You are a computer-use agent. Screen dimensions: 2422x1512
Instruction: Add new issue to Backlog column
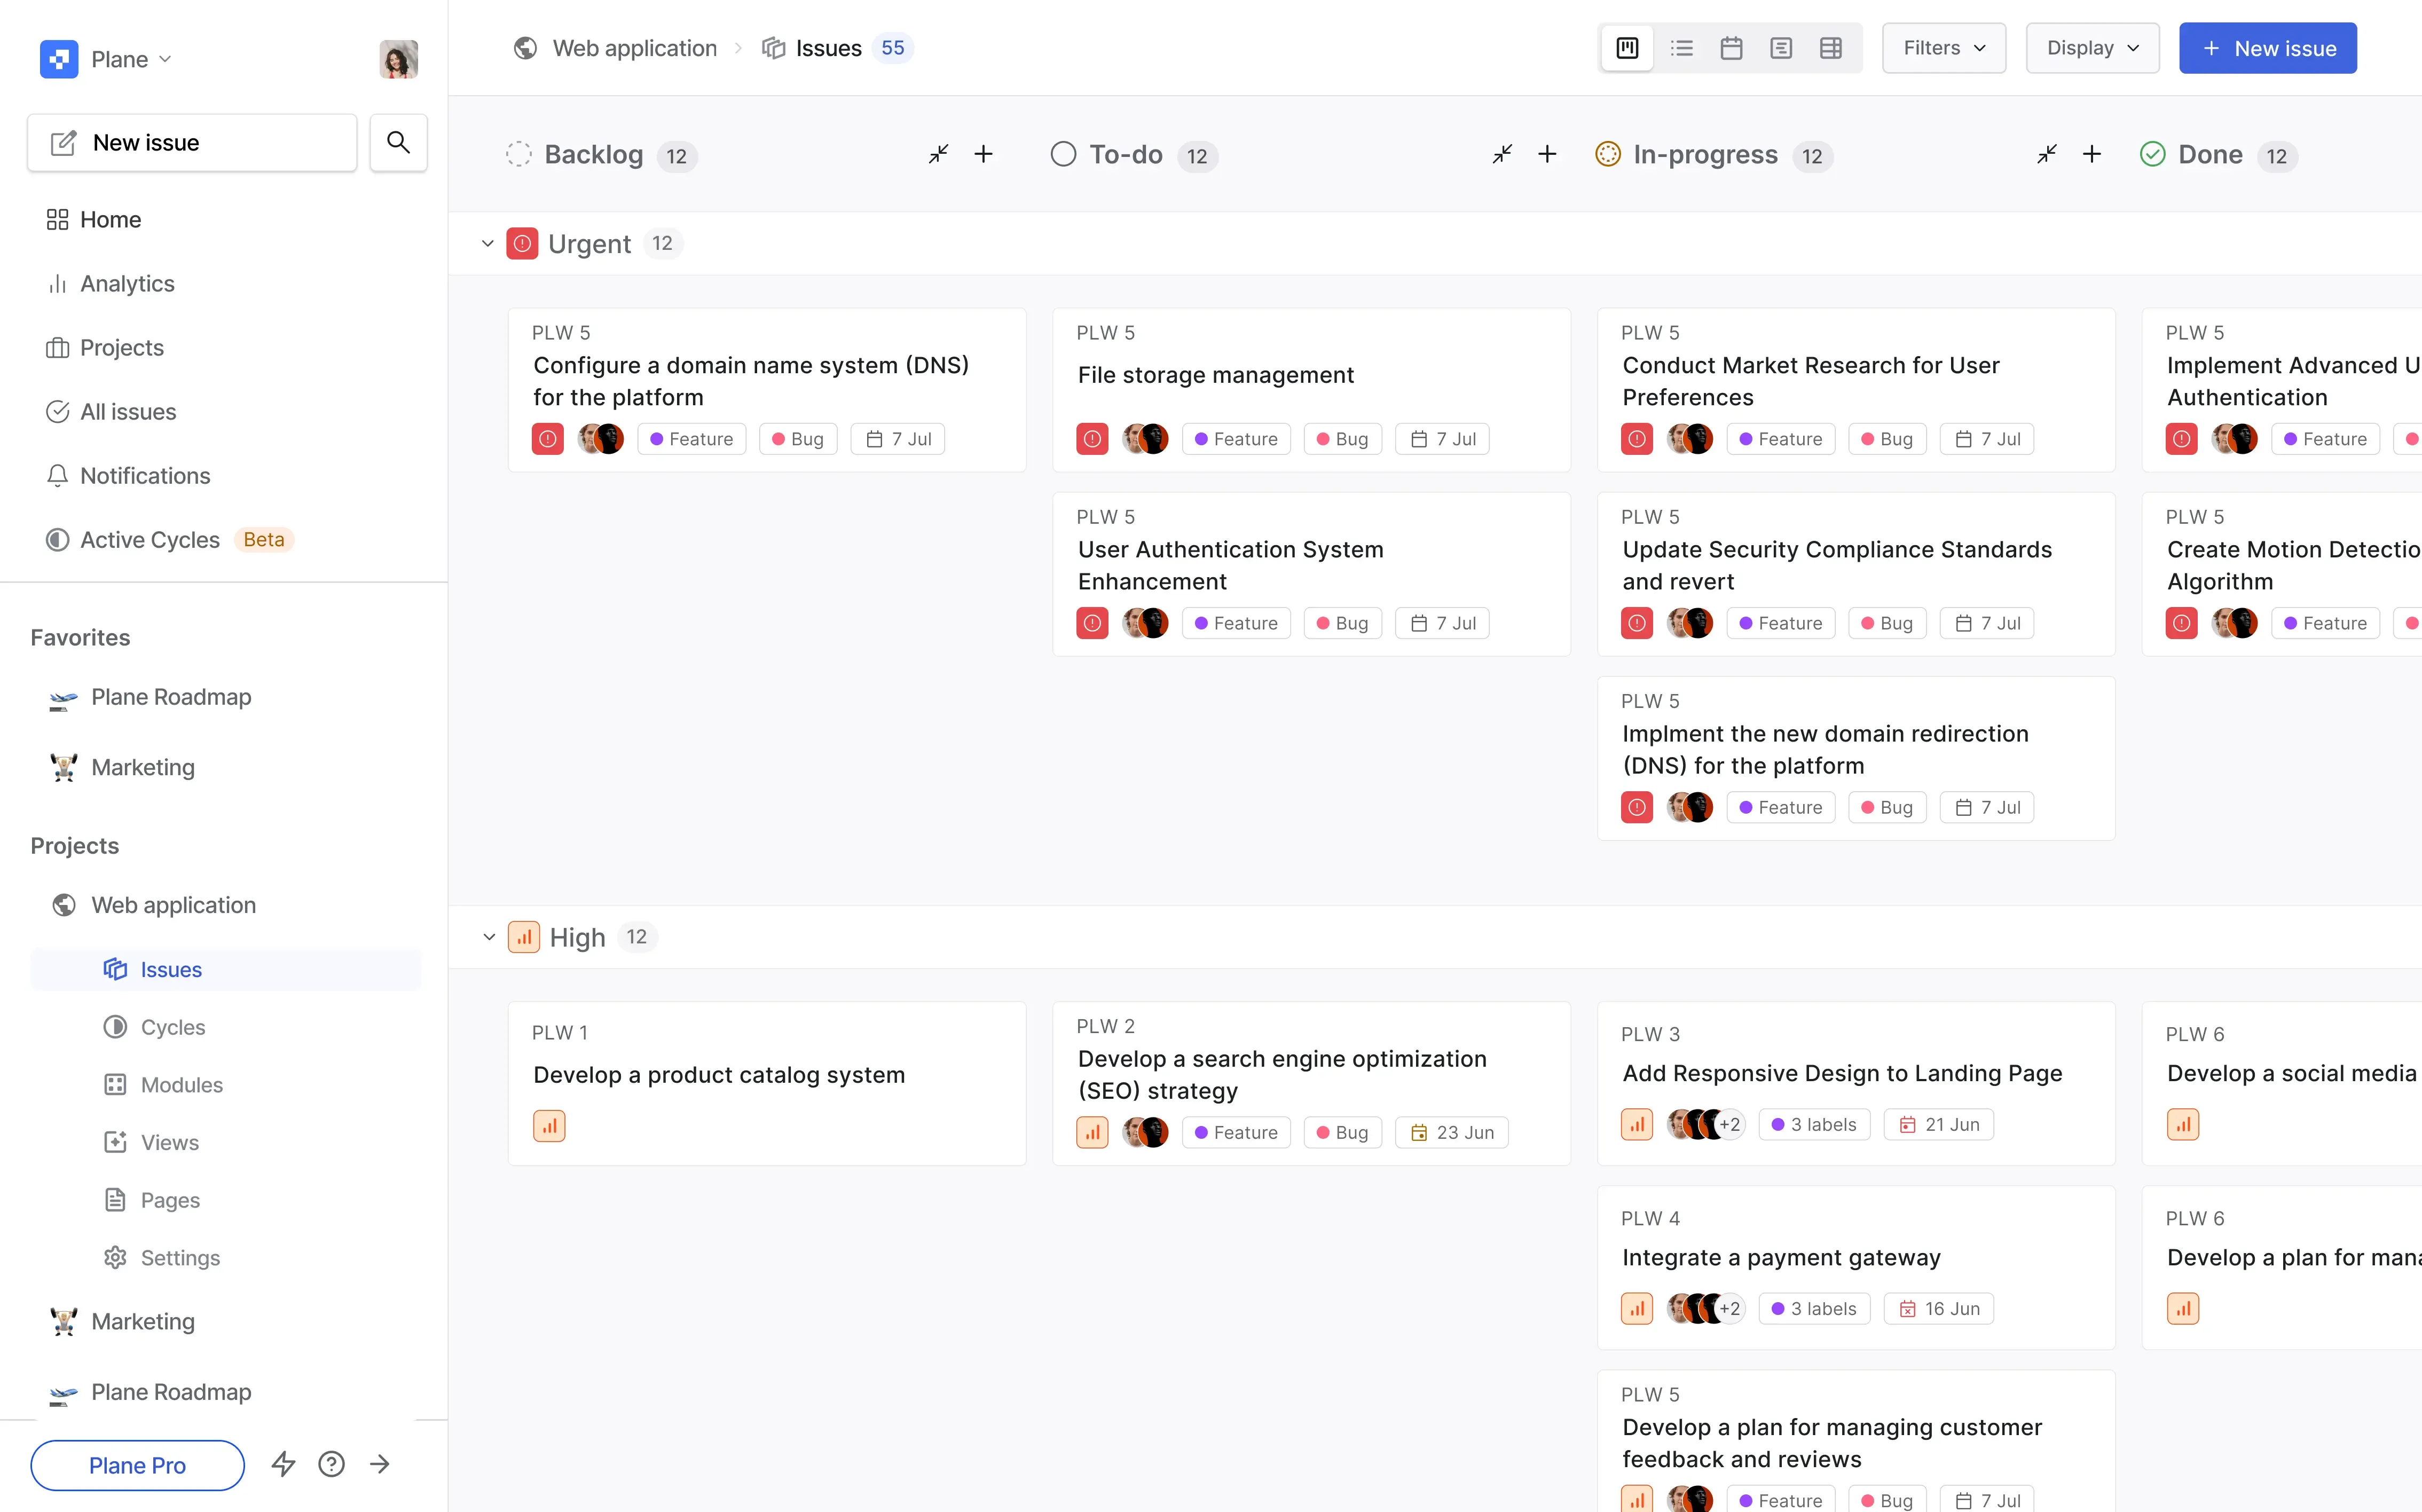983,154
